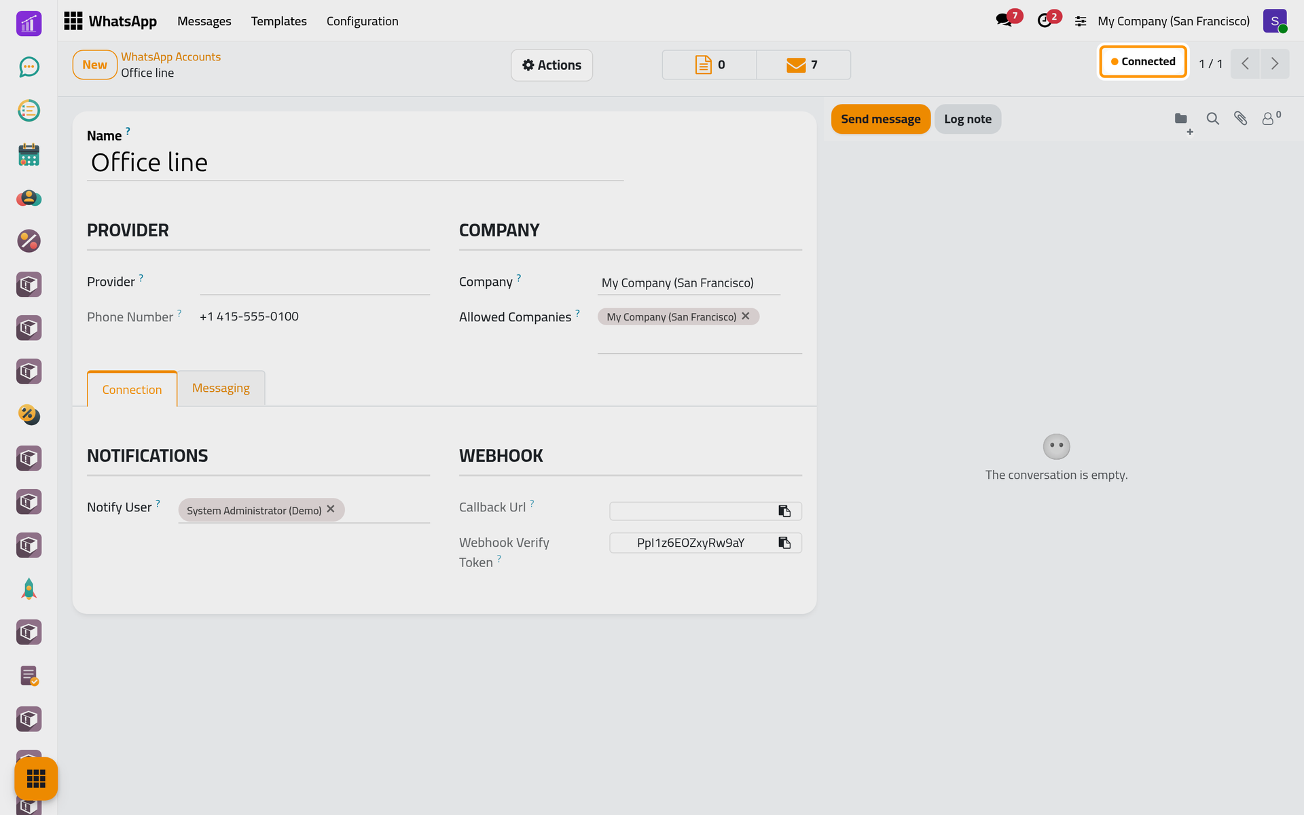This screenshot has height=815, width=1304.
Task: Click the Log note button
Action: click(x=967, y=119)
